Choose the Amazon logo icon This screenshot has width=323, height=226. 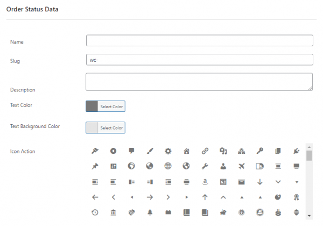coord(205,182)
